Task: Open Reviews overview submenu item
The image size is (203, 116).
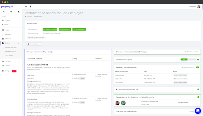Action: pos(11,47)
